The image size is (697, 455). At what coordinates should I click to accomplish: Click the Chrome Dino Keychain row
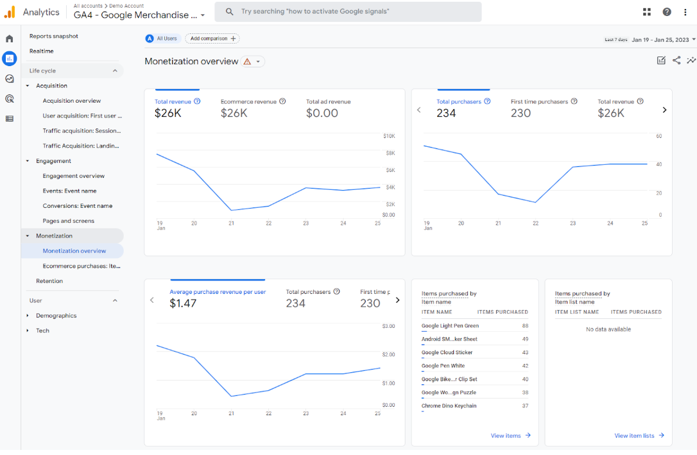[475, 406]
